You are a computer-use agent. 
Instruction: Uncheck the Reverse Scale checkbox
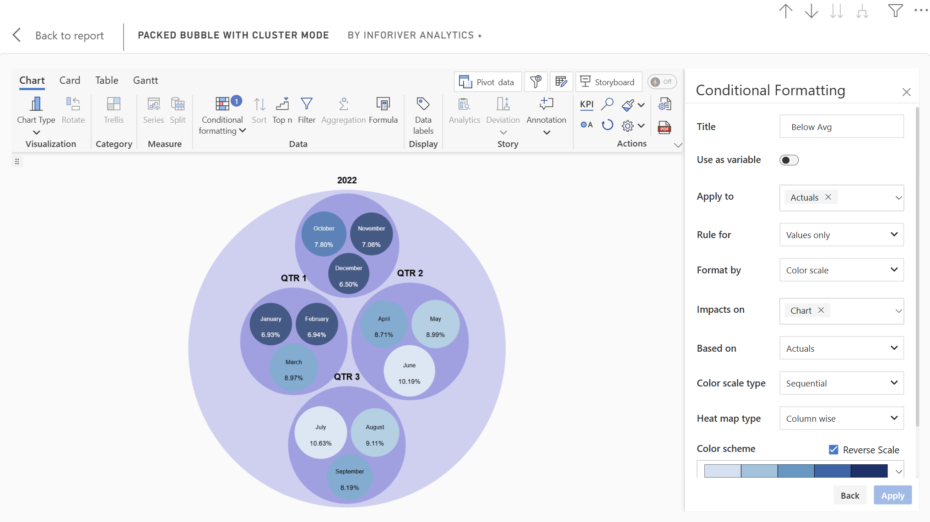(x=833, y=450)
